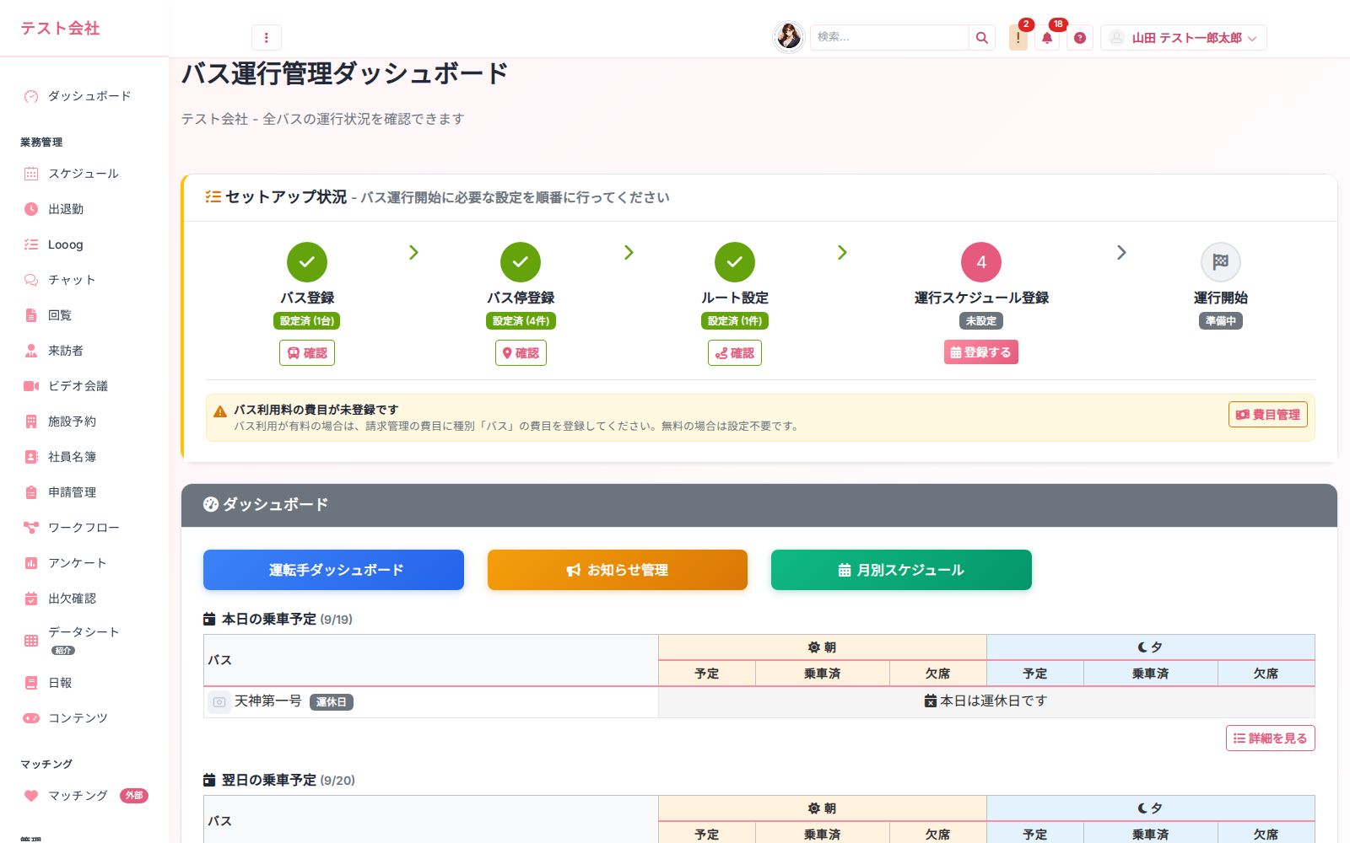Click the テスト会社 logo text

(60, 29)
